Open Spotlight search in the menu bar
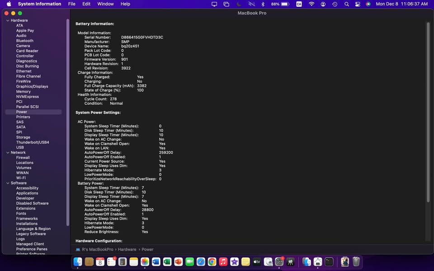434x271 pixels. coord(346,4)
